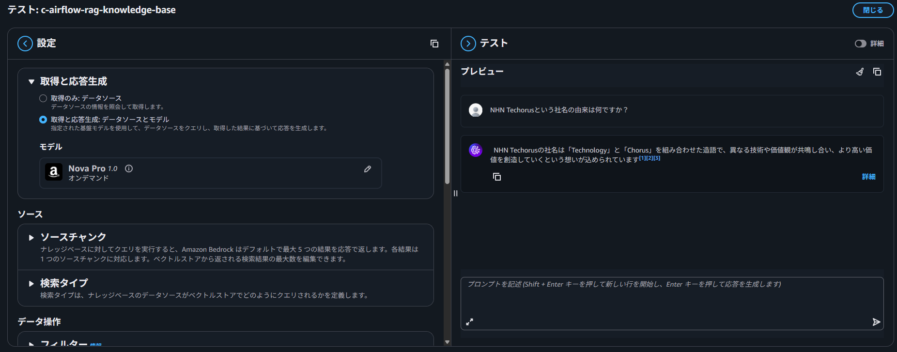The image size is (897, 352).
Task: Copy the answer with the icon below the response
Action: (497, 177)
